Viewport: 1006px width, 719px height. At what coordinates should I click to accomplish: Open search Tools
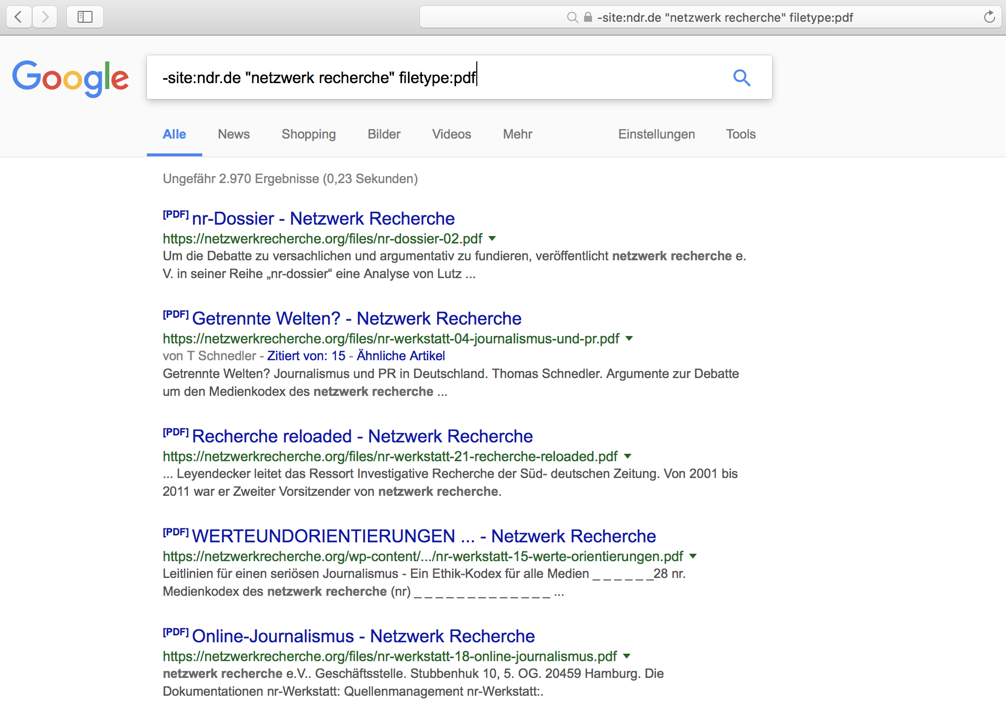[x=740, y=134]
